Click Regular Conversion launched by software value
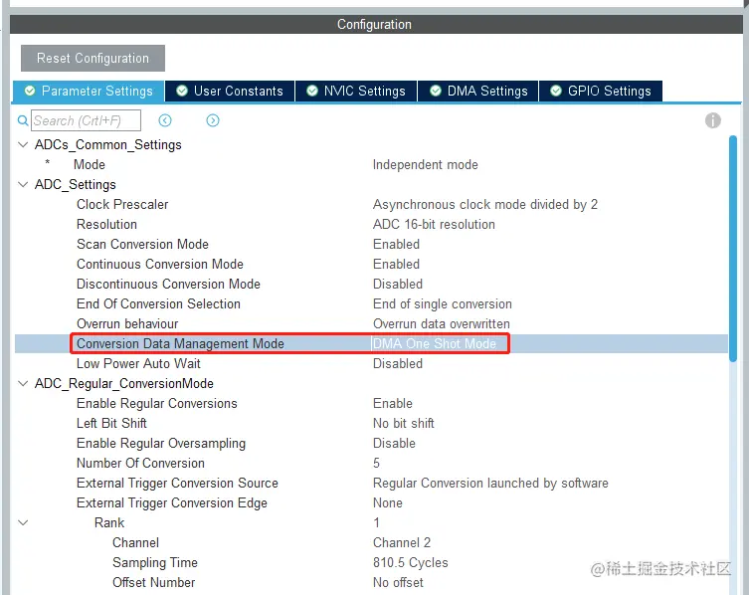749x595 pixels. click(490, 484)
